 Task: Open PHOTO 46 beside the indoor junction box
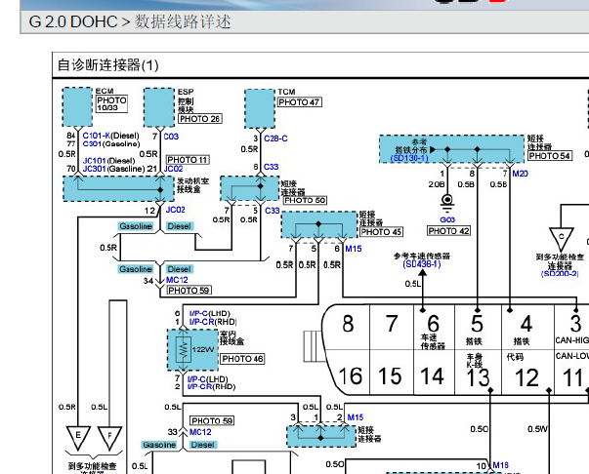coord(242,359)
